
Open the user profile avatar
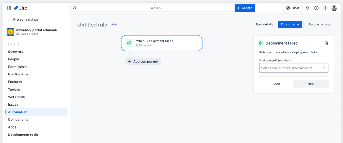pyautogui.click(x=334, y=8)
